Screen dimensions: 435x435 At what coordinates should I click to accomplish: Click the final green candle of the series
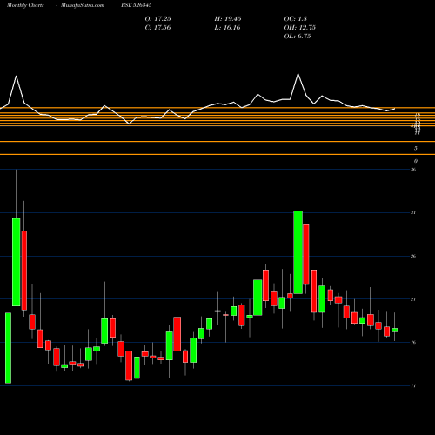pyautogui.click(x=395, y=330)
